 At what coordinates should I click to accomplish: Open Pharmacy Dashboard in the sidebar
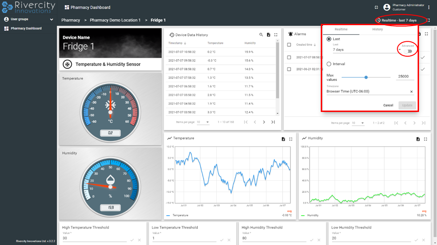coord(26,28)
